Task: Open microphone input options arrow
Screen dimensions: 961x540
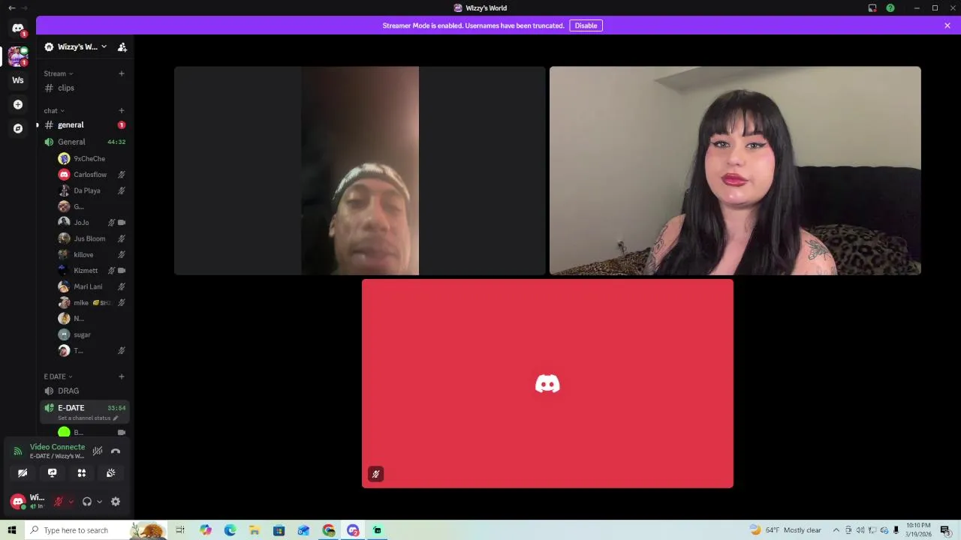Action: [x=71, y=502]
